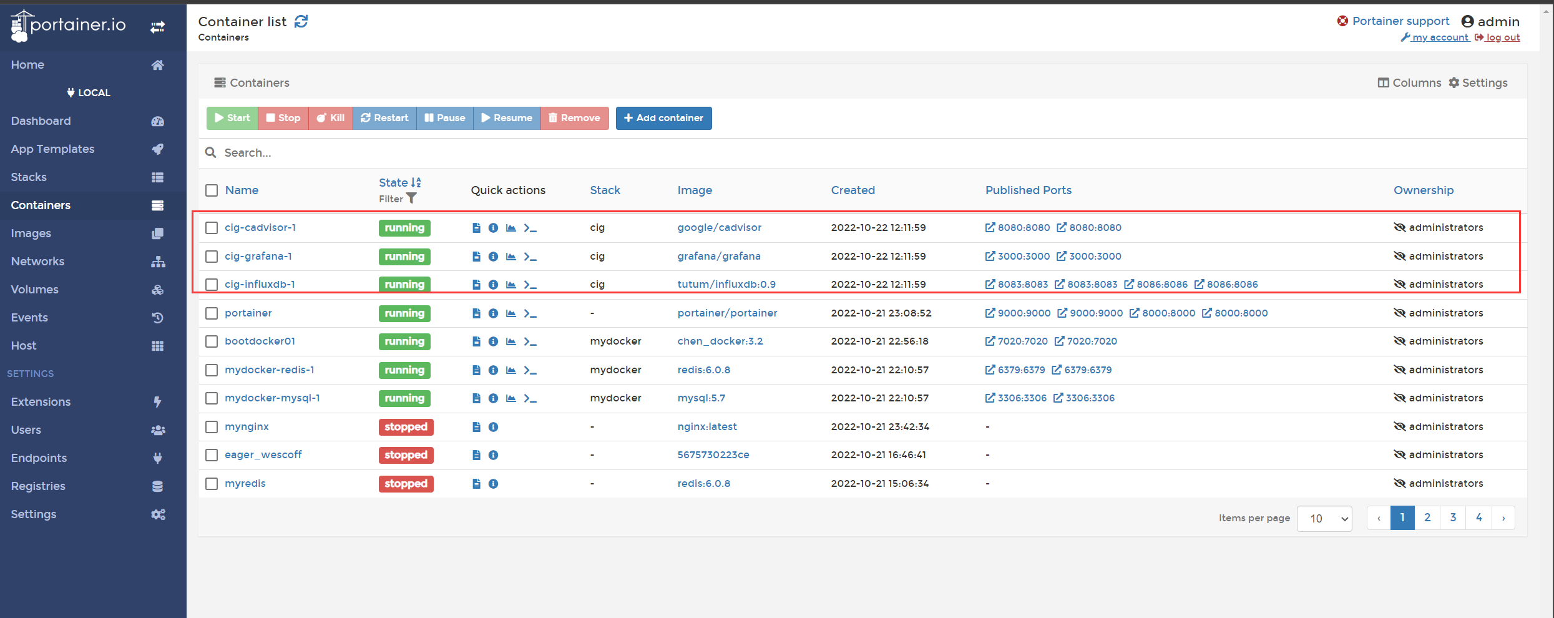Open published port 3306:3306 link first
The width and height of the screenshot is (1554, 618).
pos(1015,398)
